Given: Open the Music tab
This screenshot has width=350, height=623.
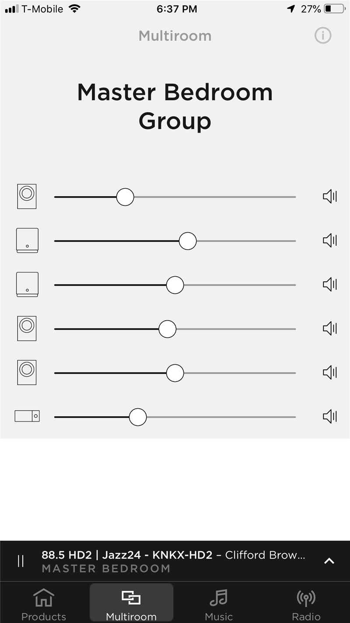Looking at the screenshot, I should point(218,604).
